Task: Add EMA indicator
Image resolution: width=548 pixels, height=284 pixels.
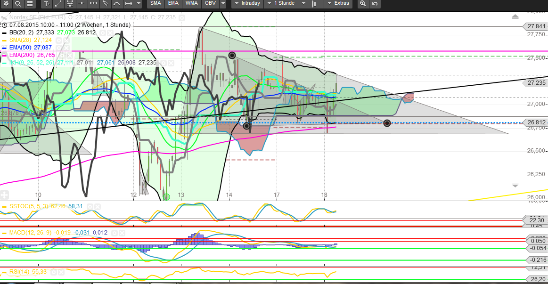Action: 173,3
